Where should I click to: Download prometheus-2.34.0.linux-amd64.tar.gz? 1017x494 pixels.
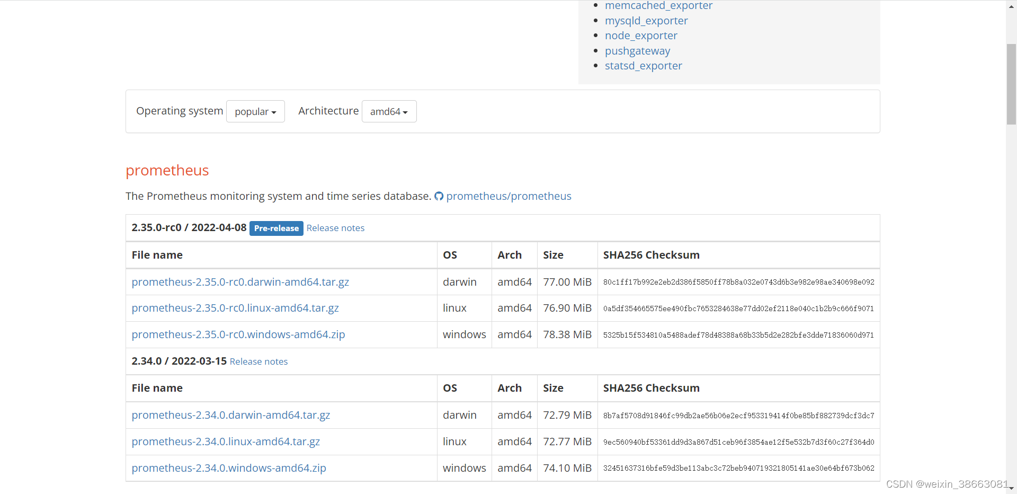pos(226,442)
